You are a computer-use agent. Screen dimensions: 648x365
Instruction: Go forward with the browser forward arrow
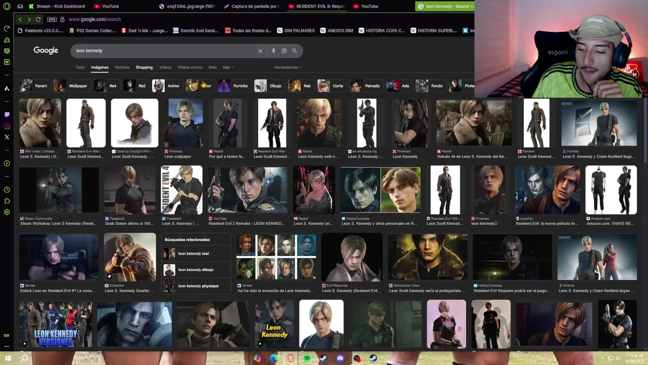tap(29, 19)
